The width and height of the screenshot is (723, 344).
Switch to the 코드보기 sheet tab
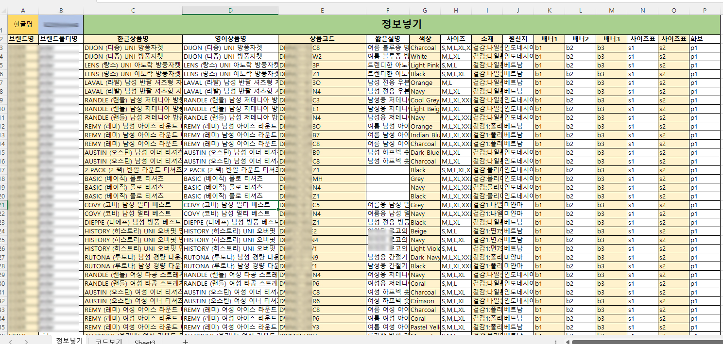(108, 342)
